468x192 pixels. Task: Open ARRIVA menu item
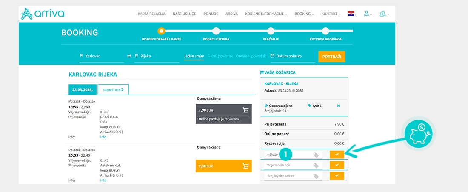(231, 14)
